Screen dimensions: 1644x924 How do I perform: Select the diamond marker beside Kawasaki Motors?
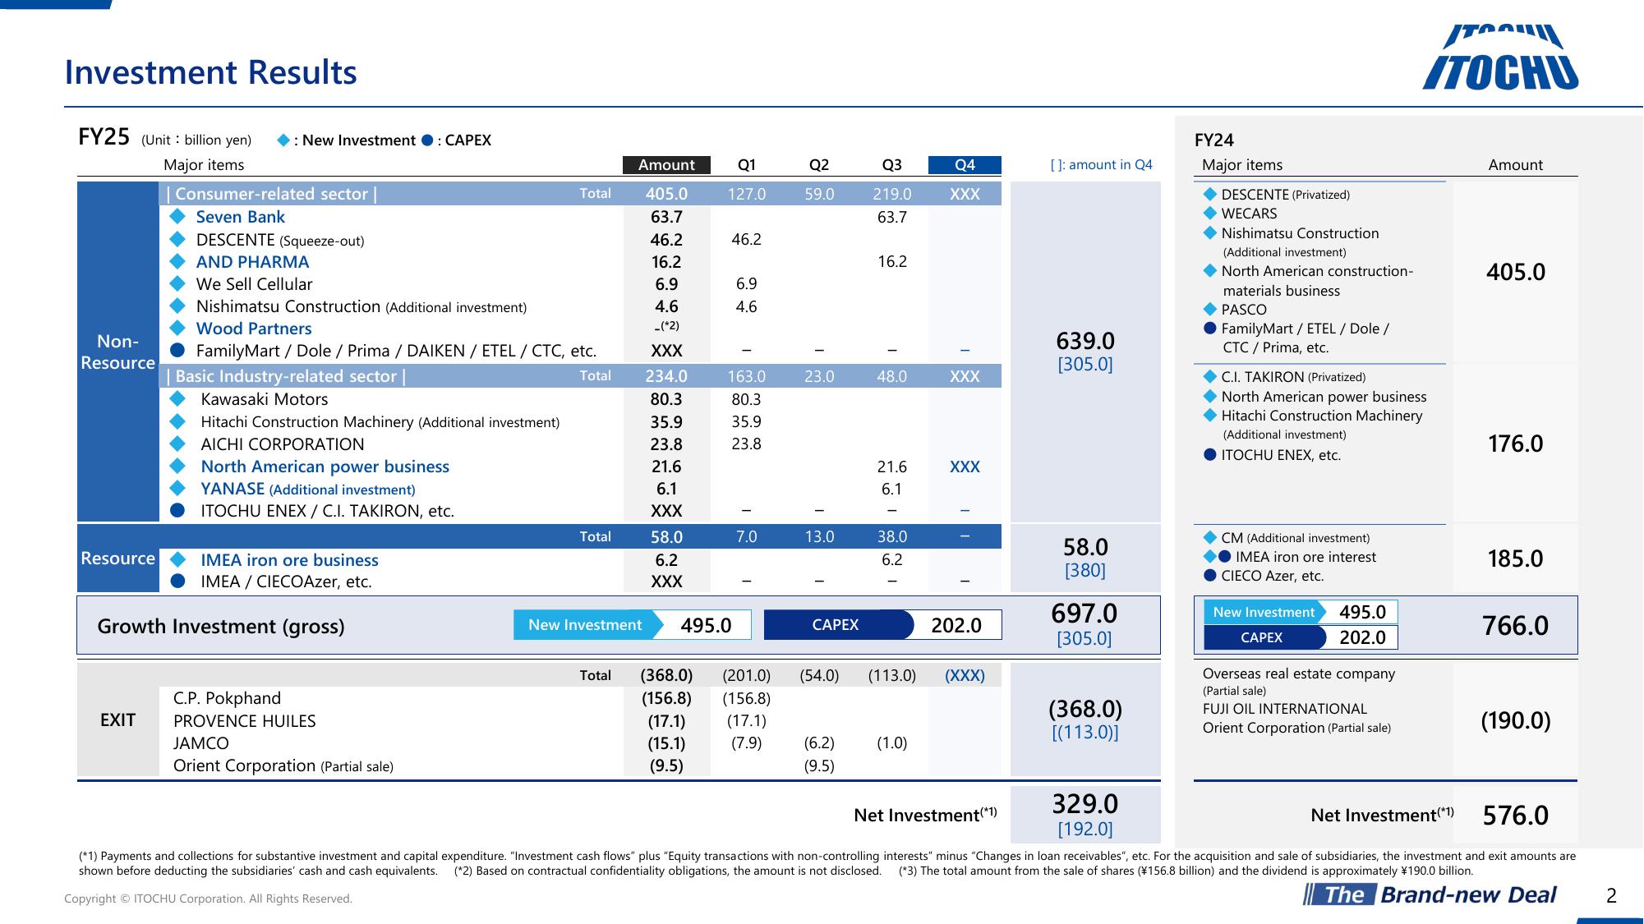pos(177,399)
